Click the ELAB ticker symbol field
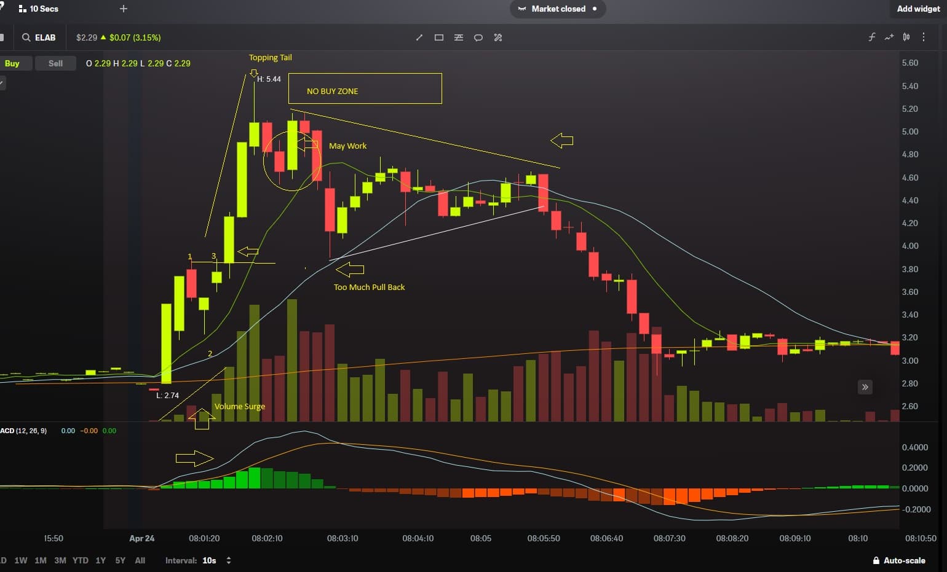The height and width of the screenshot is (572, 947). pyautogui.click(x=45, y=37)
